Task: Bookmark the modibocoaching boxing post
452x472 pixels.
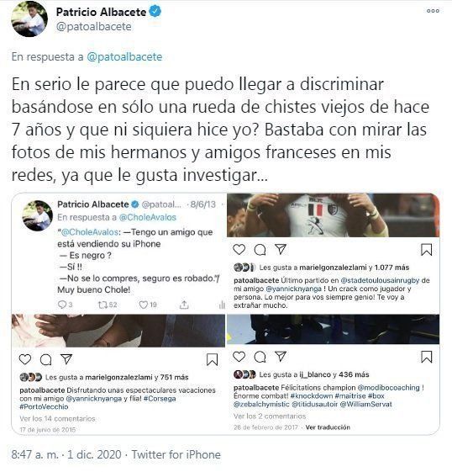Action: (426, 357)
